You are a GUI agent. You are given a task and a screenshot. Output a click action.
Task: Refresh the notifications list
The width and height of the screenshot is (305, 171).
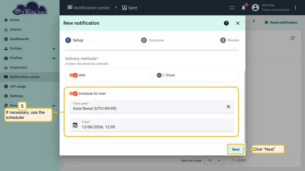(292, 38)
